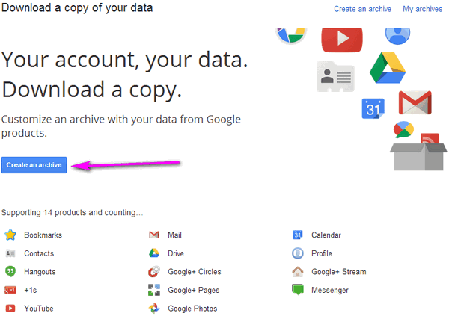Click the Google+ Stream label
The image size is (449, 325).
click(x=339, y=271)
